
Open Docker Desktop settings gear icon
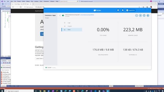pyautogui.click(x=118, y=10)
